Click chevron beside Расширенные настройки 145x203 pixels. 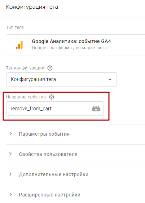10,194
